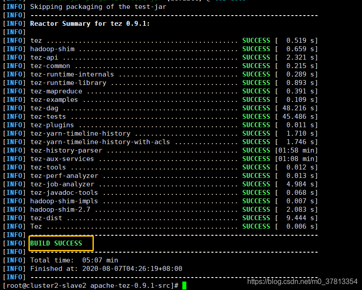The width and height of the screenshot is (362, 290).
Task: Click the green terminal cursor block
Action: pos(184,286)
